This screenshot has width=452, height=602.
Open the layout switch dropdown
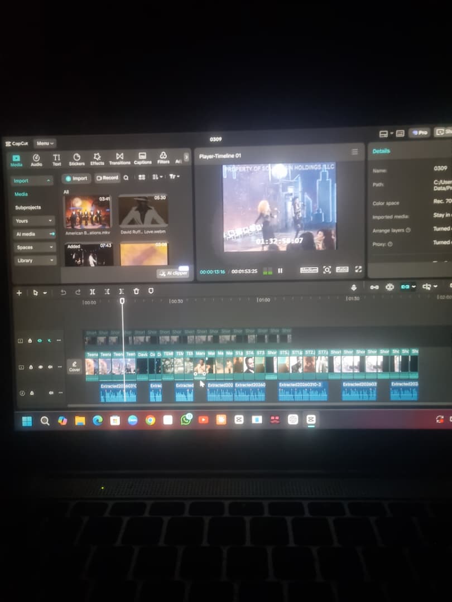point(386,134)
